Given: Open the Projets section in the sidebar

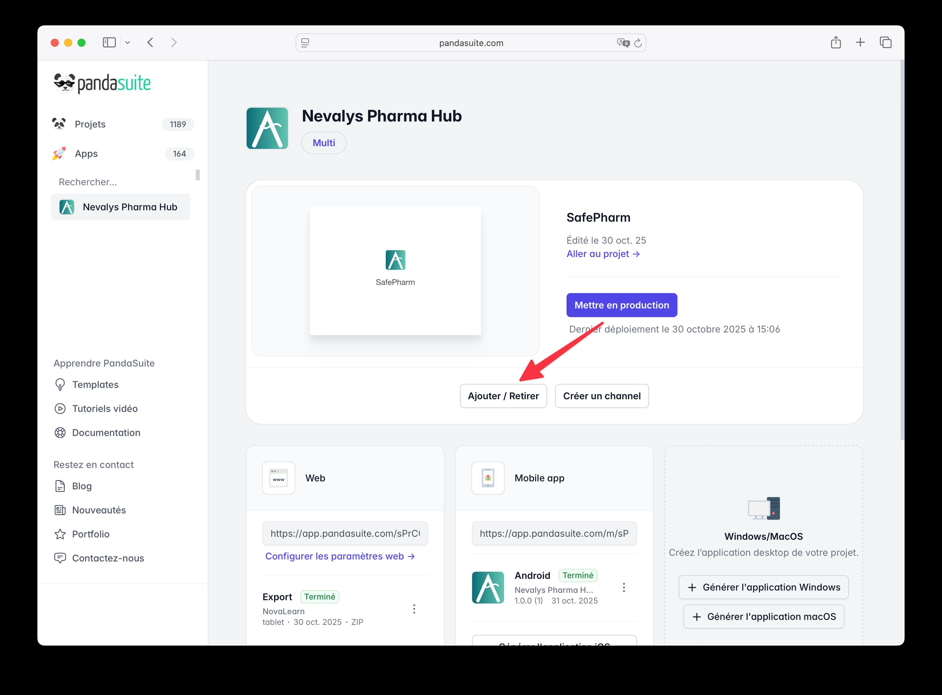Looking at the screenshot, I should [x=90, y=124].
